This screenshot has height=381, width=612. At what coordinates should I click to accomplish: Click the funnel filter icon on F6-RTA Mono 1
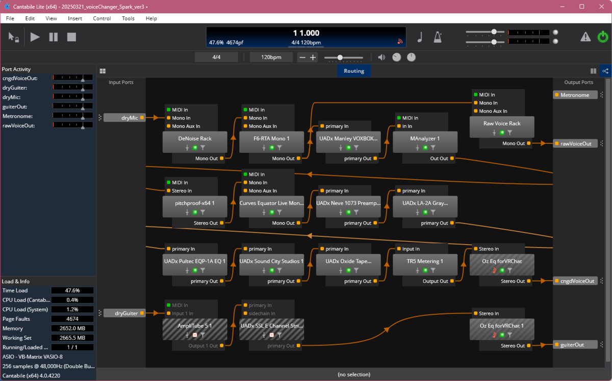(279, 148)
